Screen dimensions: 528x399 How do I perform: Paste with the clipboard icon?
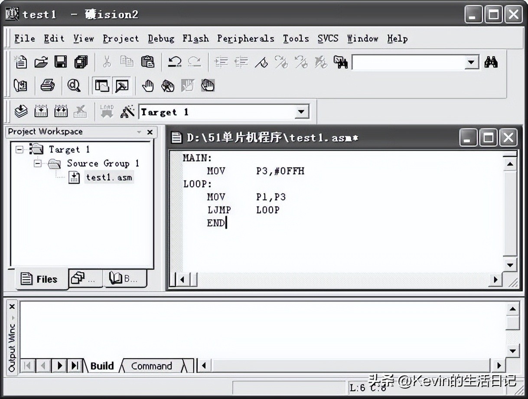(147, 62)
